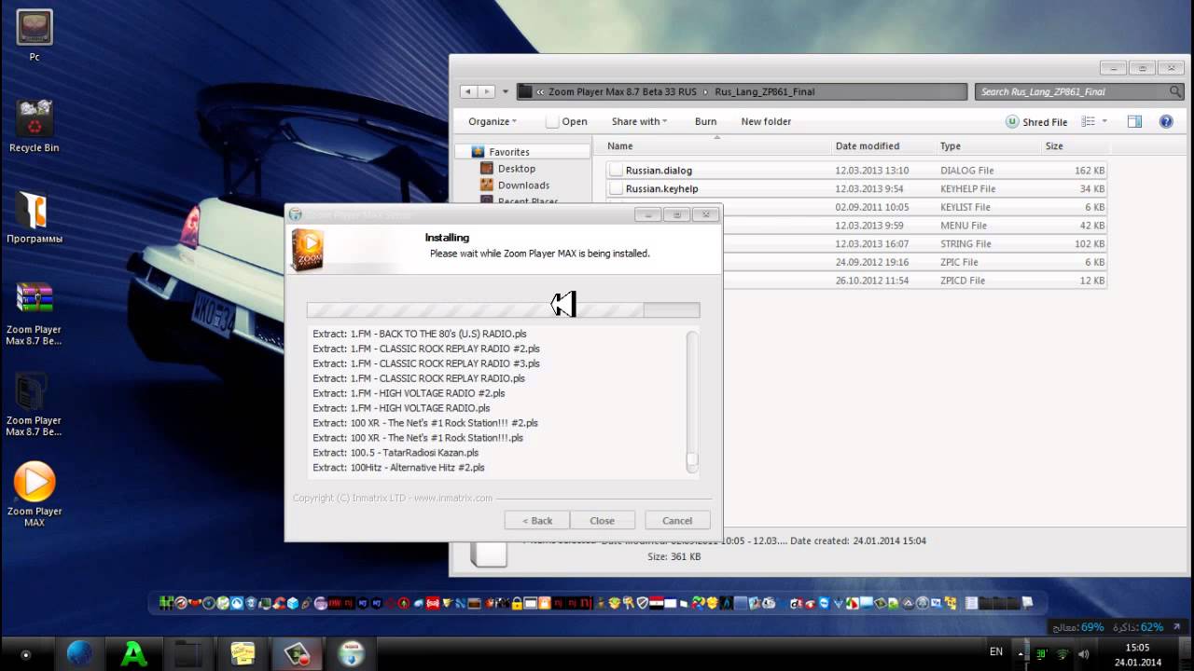1194x671 pixels.
Task: Click the Zoom Player Max 8.7 Beta 33 RUS breadcrumb
Action: (x=622, y=92)
